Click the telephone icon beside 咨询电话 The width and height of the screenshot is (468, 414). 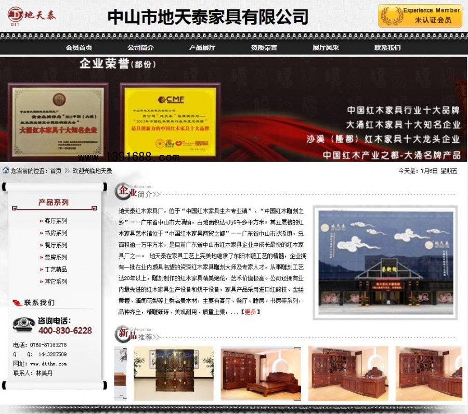click(24, 324)
